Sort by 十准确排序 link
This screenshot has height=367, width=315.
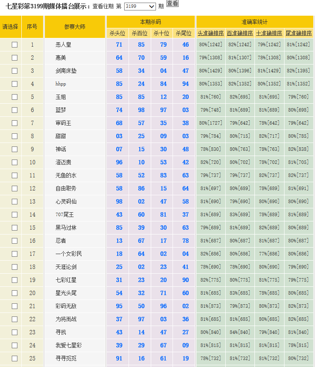[x=269, y=33]
